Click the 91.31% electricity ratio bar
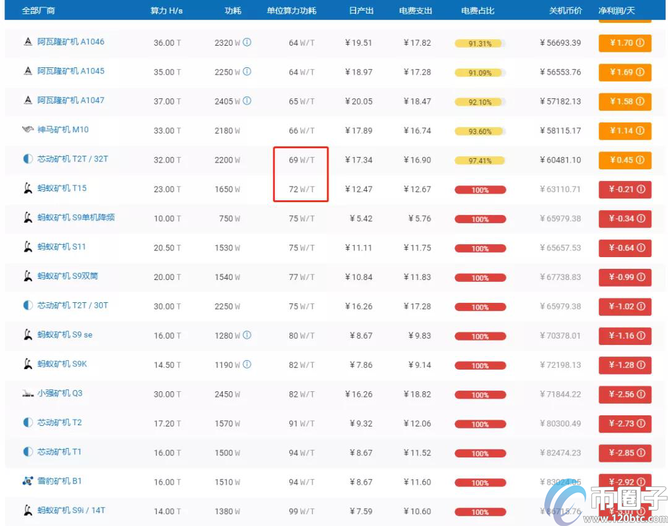Screen dimensions: 668x526 480,43
